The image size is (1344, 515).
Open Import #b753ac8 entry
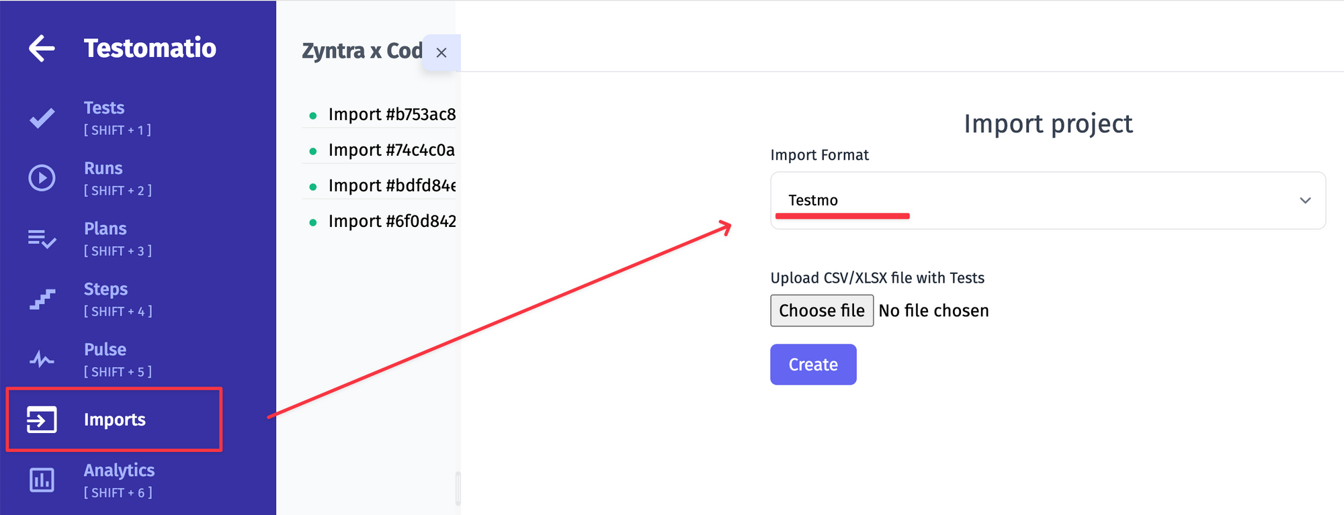(x=392, y=115)
